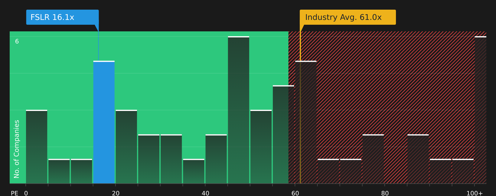Click the '60' x-axis tick label
Image resolution: width=496 pixels, height=196 pixels.
pos(295,193)
